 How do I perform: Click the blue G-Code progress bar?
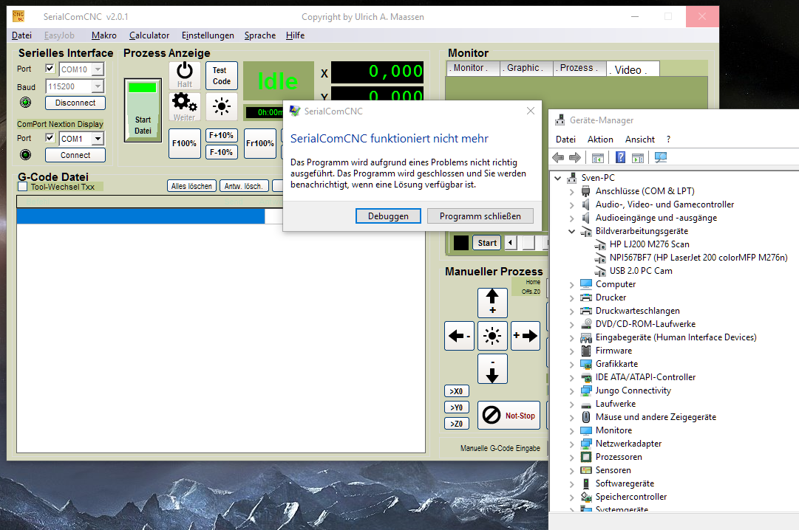(140, 216)
